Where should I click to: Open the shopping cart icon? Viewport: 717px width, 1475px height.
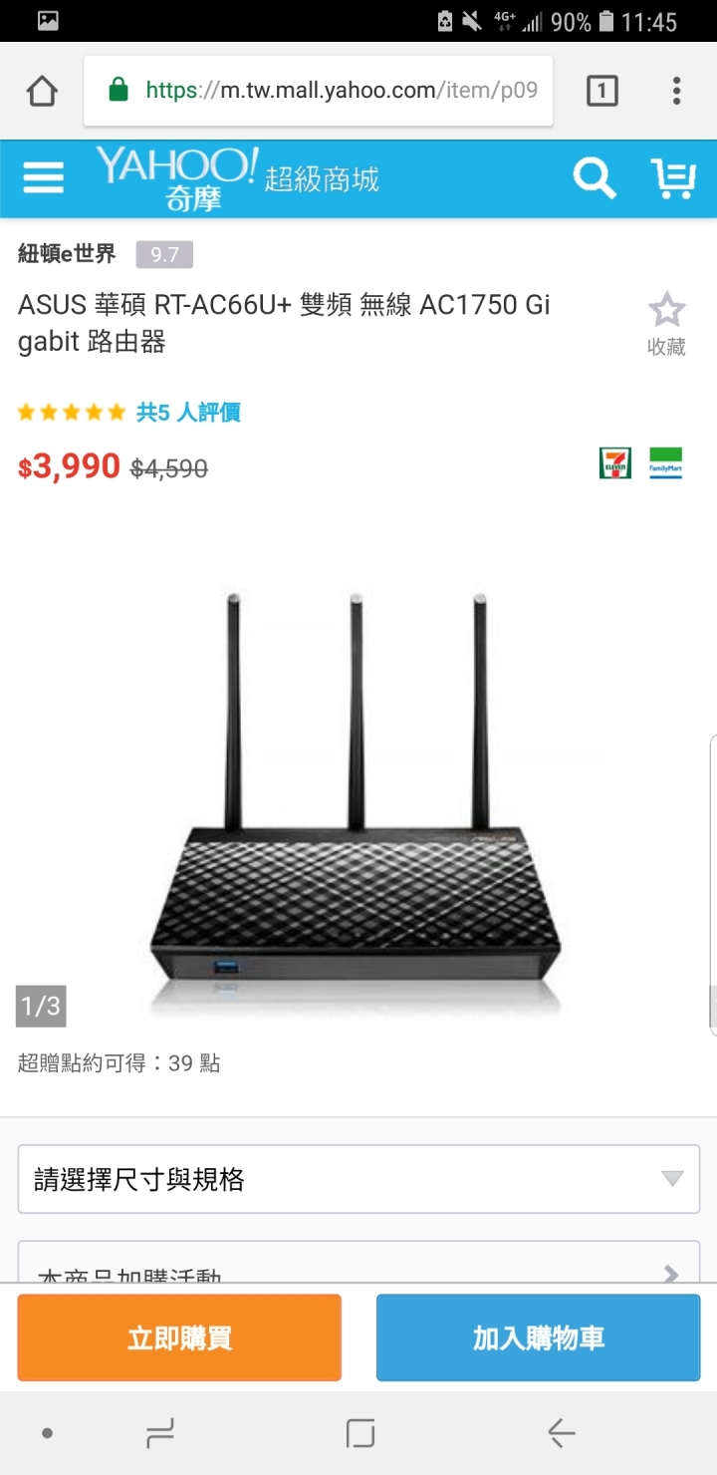674,178
